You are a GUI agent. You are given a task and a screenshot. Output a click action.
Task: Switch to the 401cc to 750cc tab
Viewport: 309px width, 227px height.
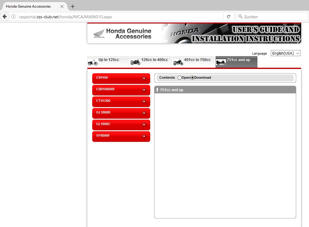point(197,60)
